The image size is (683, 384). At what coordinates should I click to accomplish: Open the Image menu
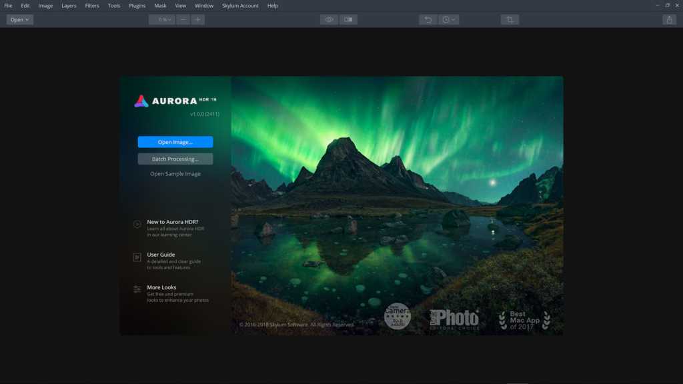[45, 5]
